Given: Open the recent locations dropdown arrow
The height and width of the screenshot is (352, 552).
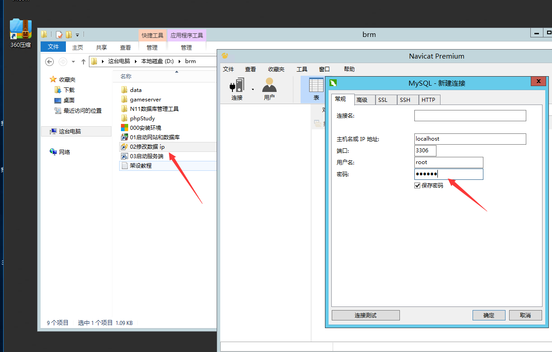Looking at the screenshot, I should click(73, 62).
